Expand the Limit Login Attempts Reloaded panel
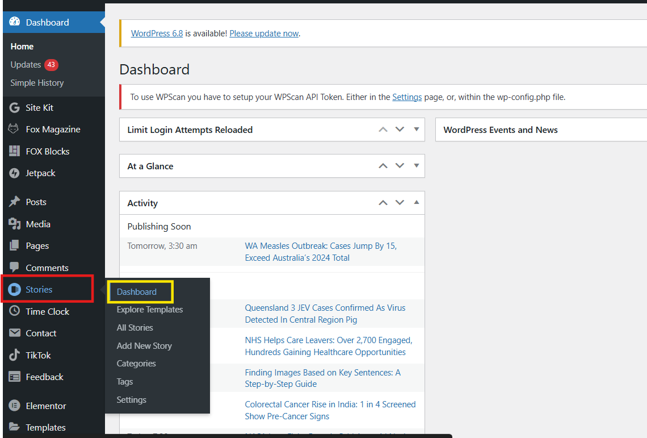The width and height of the screenshot is (647, 438). [417, 130]
